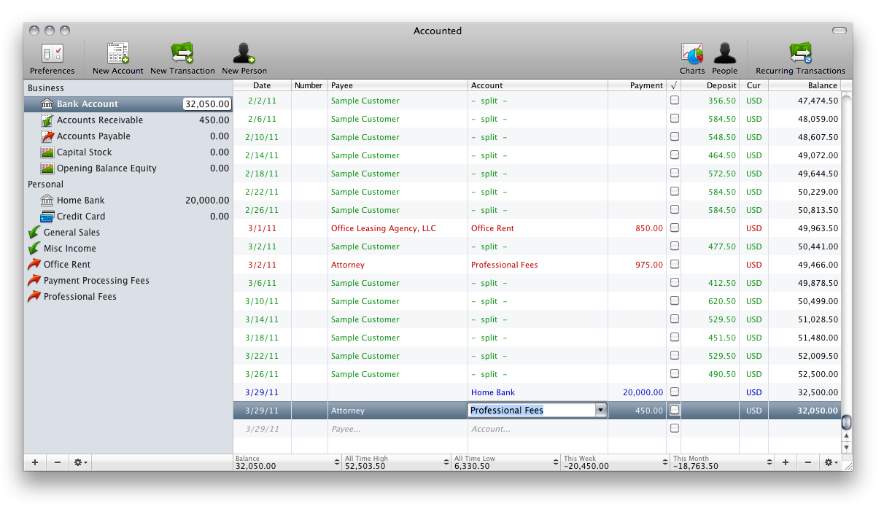Sort by the Date column header
The width and height of the screenshot is (884, 509).
click(x=262, y=85)
